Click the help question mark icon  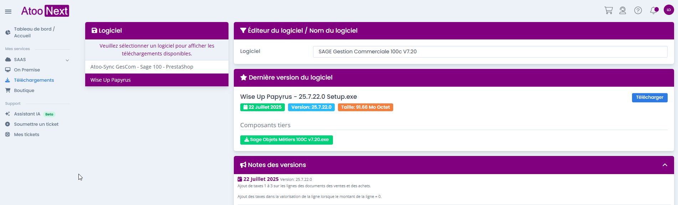point(638,10)
